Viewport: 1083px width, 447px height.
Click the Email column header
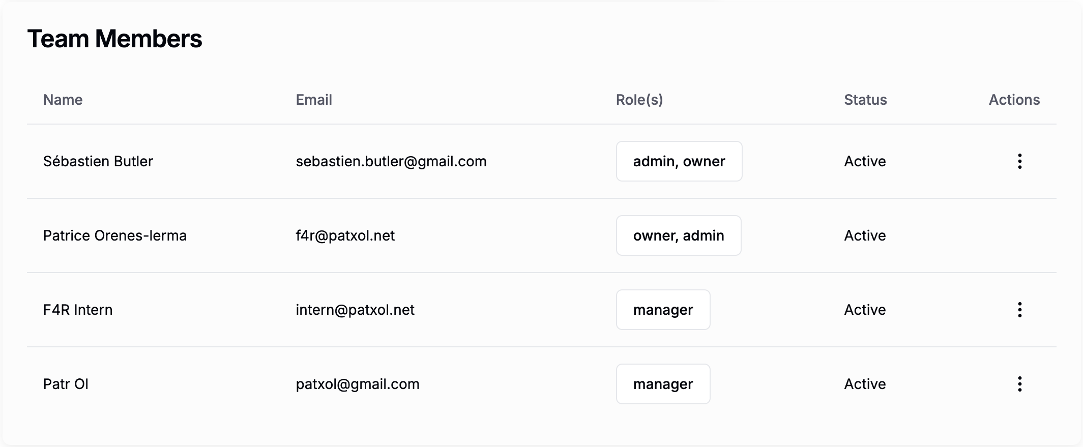(x=314, y=100)
